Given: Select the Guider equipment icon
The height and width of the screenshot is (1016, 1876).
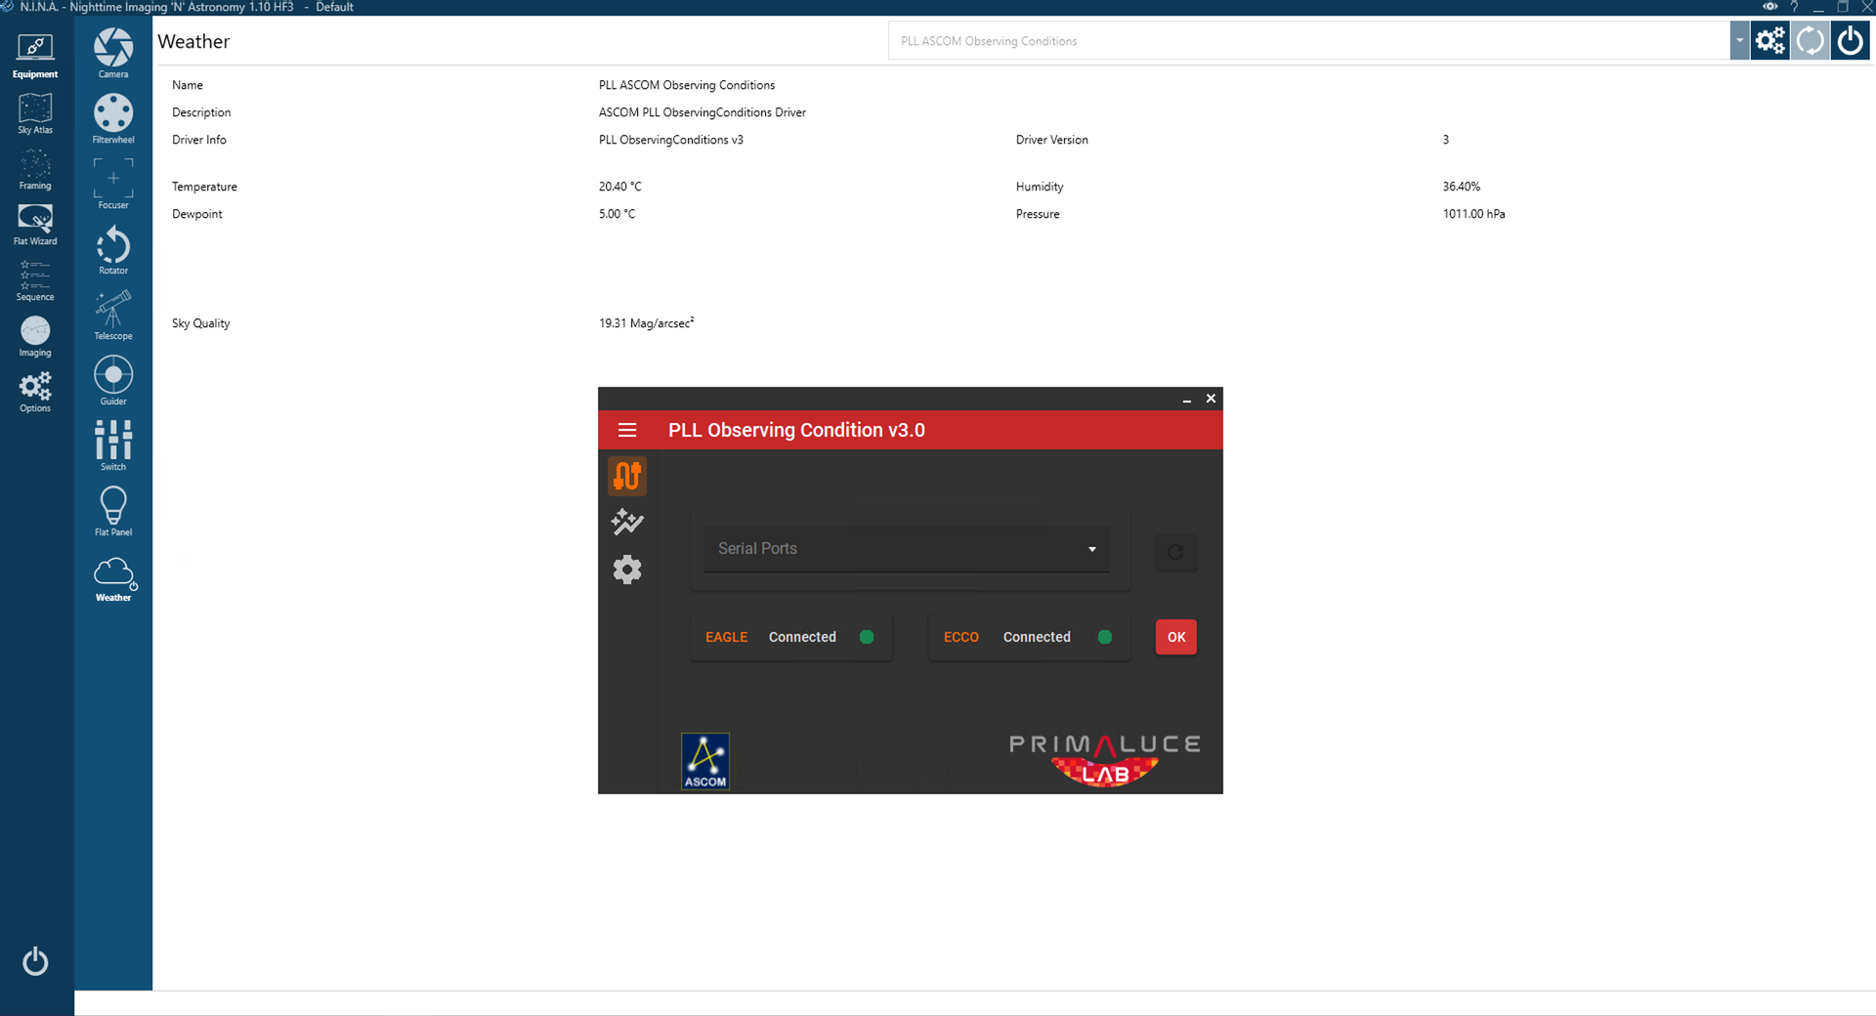Looking at the screenshot, I should [x=113, y=380].
